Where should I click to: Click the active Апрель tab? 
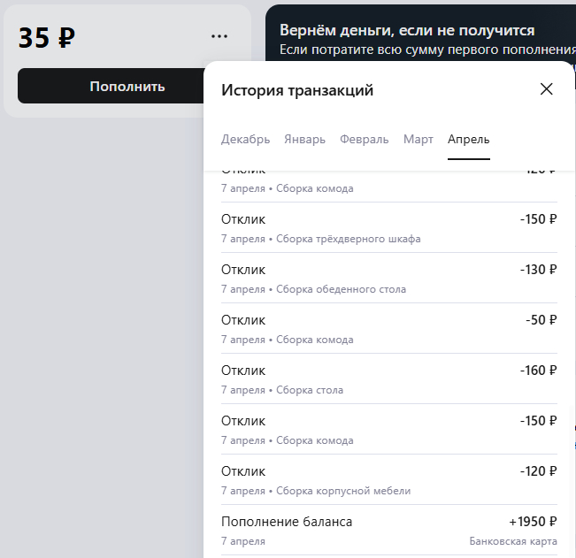(x=468, y=140)
